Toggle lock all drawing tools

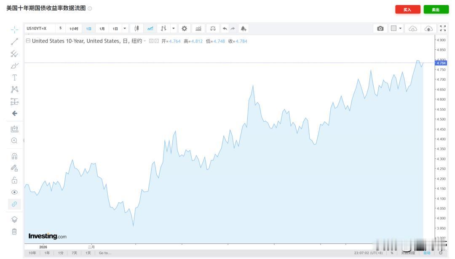14,180
